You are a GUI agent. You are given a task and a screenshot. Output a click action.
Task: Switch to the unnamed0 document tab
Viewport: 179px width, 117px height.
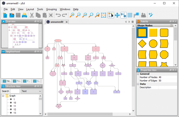[57, 22]
